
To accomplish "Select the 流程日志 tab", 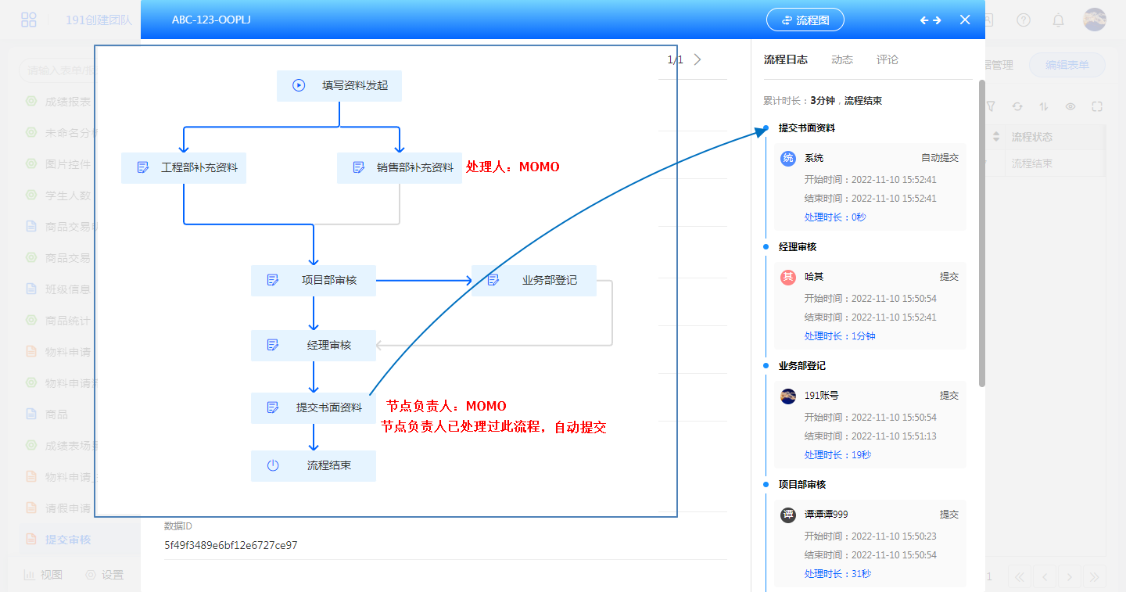I will click(785, 59).
